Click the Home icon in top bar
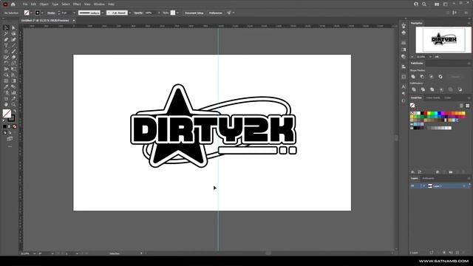This screenshot has width=473, height=266. point(13,4)
